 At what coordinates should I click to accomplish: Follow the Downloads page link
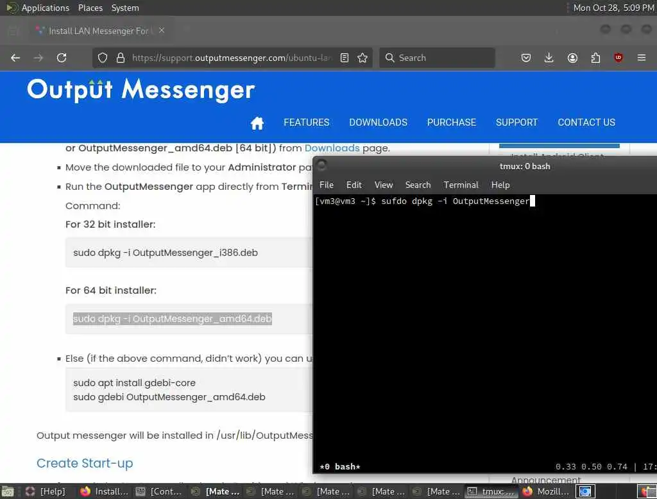332,148
